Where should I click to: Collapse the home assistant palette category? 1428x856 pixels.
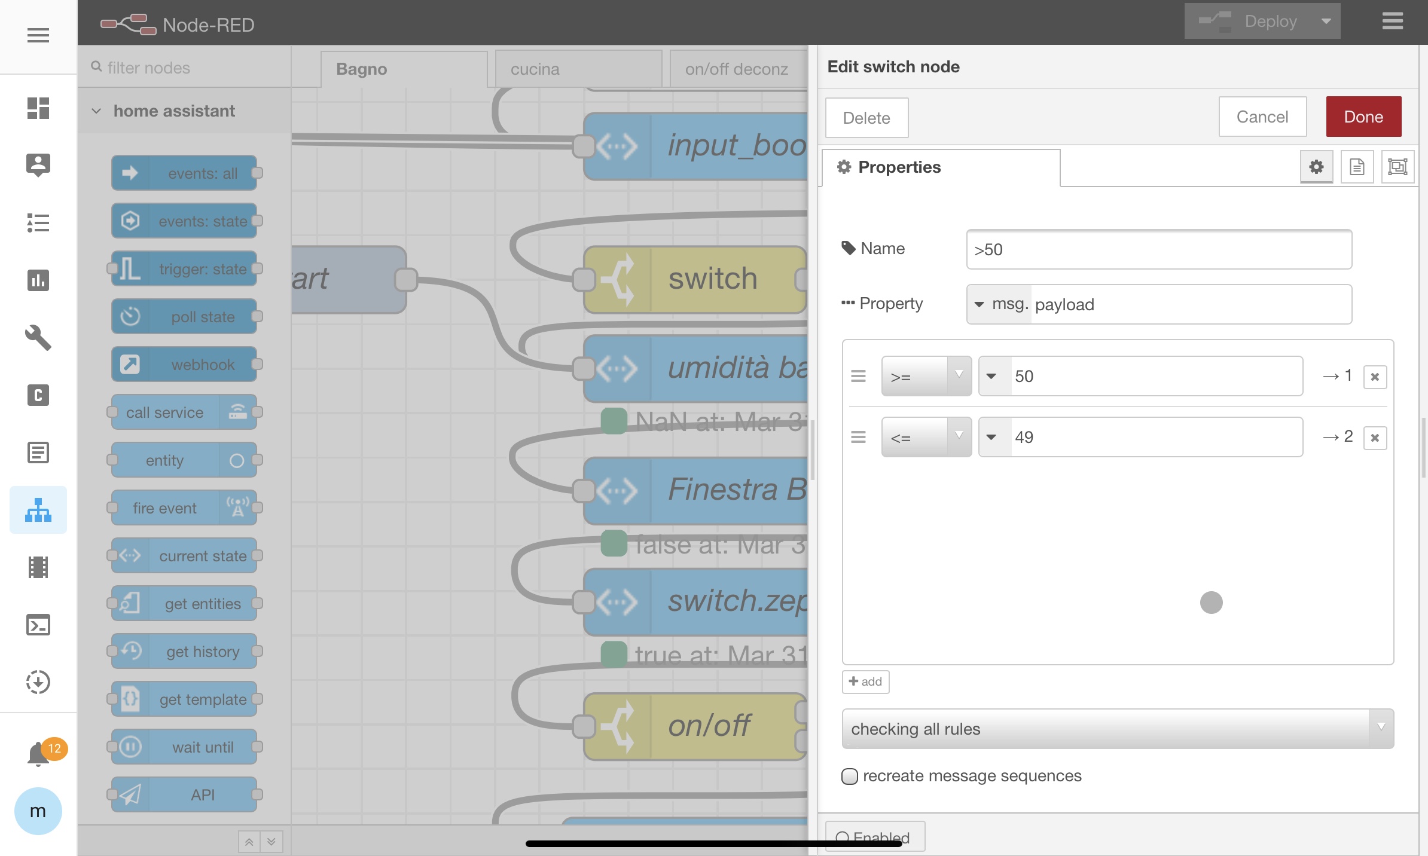tap(96, 111)
